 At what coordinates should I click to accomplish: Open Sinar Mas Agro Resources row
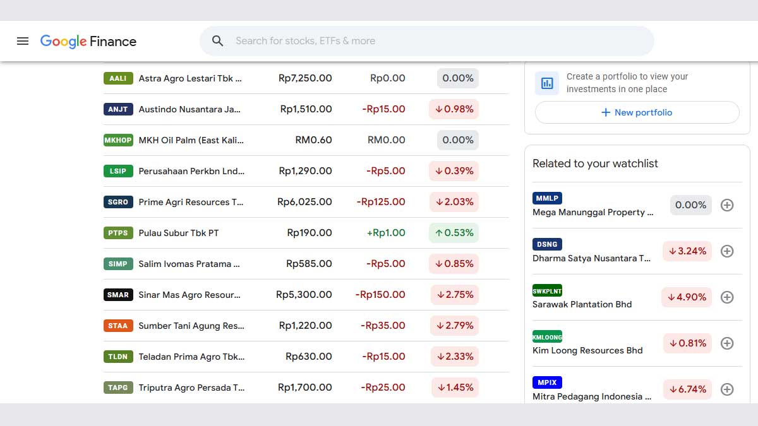coord(189,295)
